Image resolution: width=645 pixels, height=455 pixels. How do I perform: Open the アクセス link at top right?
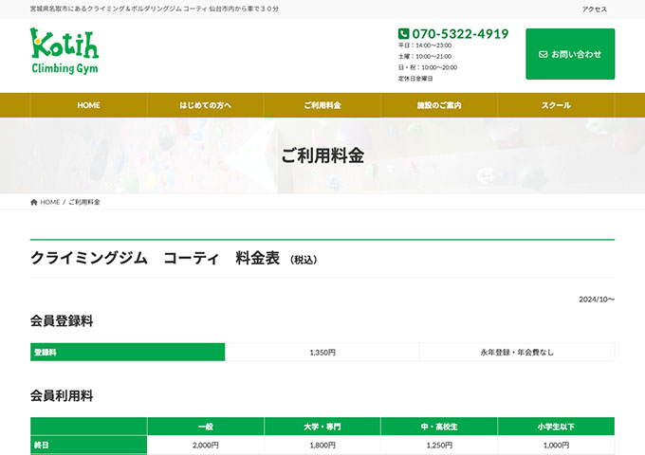pyautogui.click(x=595, y=9)
